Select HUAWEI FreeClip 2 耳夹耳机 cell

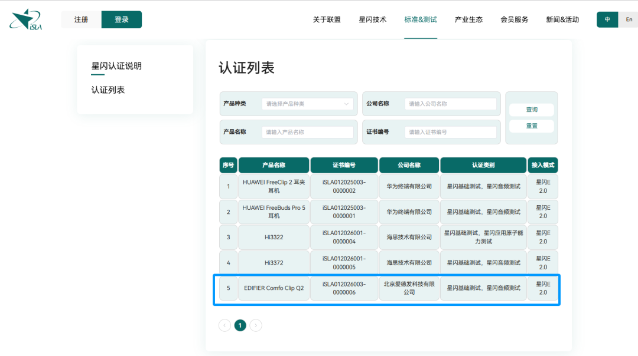tap(274, 186)
